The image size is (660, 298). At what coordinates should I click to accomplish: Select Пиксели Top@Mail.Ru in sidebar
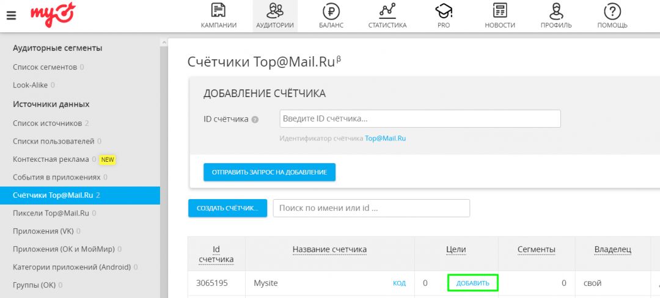point(51,213)
